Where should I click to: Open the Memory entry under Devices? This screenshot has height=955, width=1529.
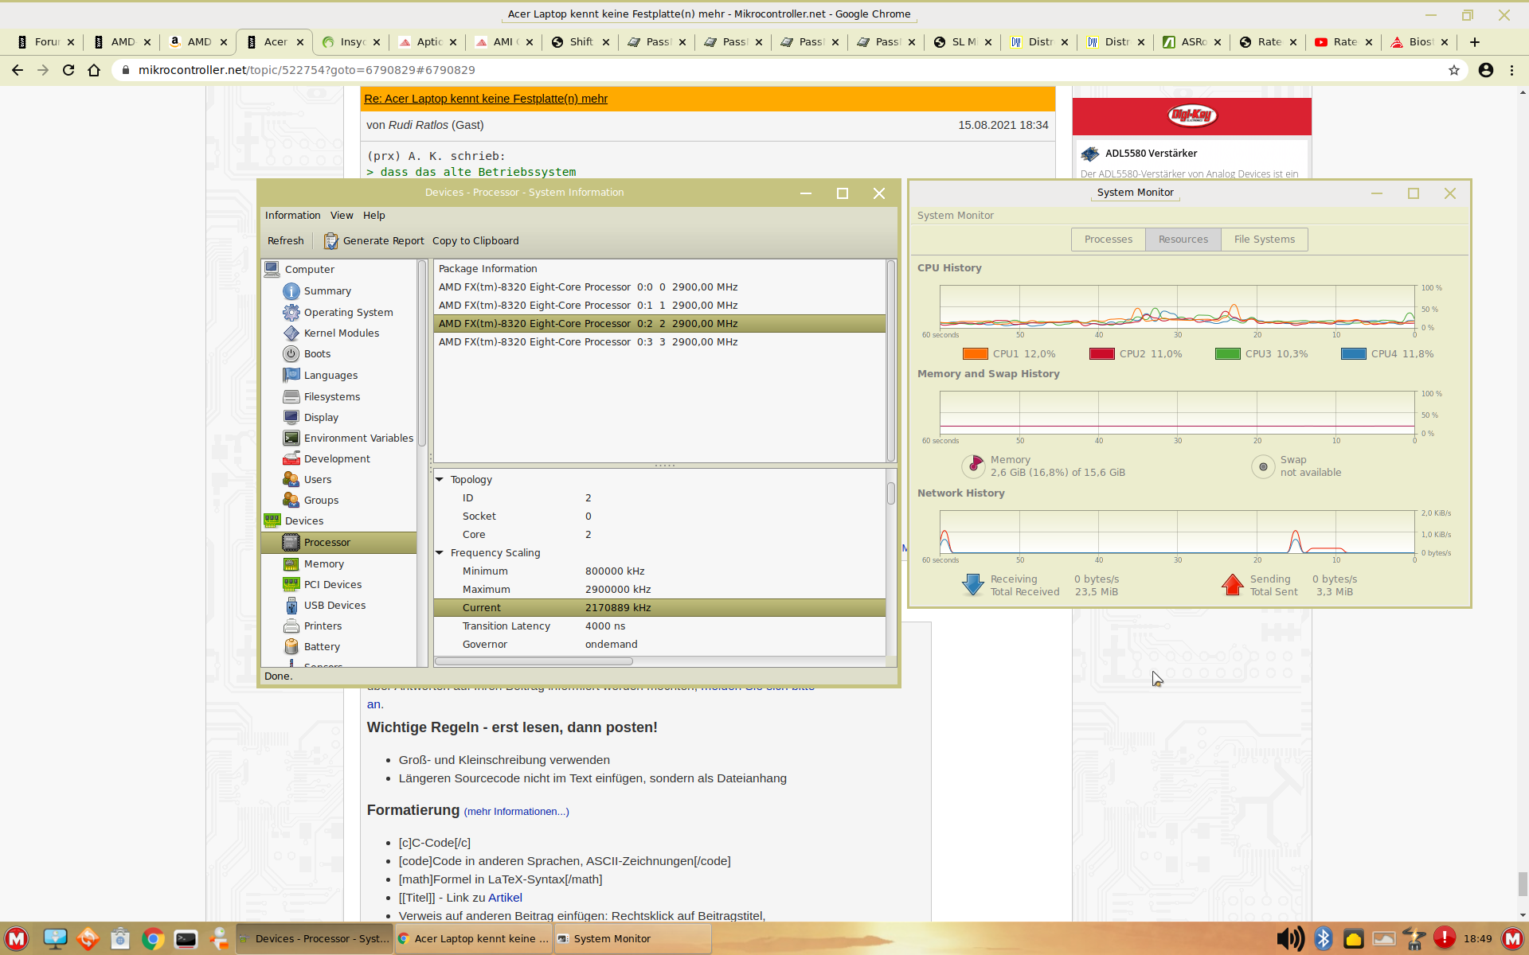[x=323, y=564]
